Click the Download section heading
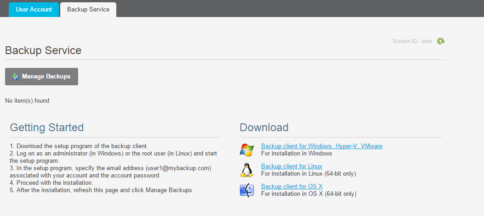This screenshot has height=216, width=484. pos(264,127)
